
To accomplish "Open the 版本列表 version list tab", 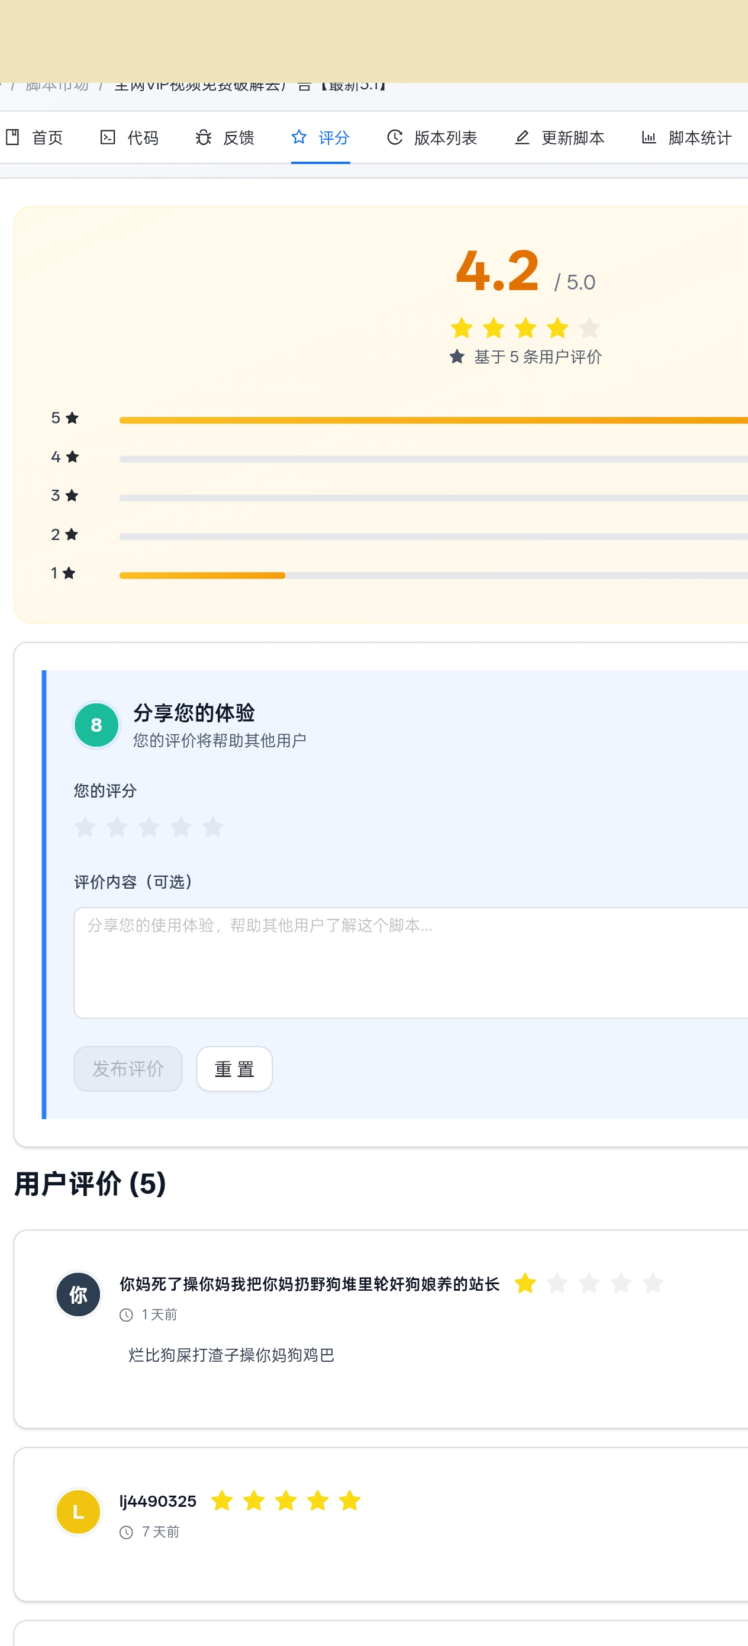I will (x=432, y=137).
